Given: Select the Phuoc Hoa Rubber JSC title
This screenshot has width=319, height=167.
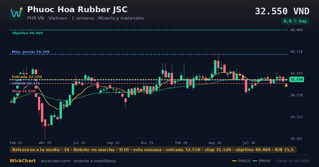Looking at the screenshot, I should 77,10.
